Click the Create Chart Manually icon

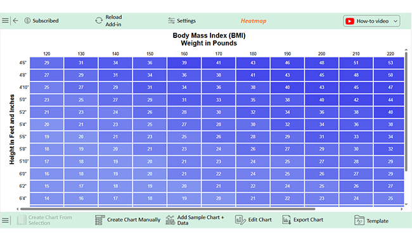coord(100,220)
